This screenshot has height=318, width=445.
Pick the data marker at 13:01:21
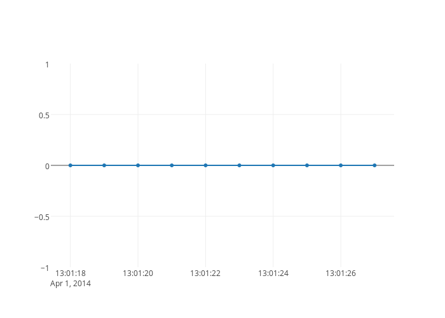[x=172, y=165]
